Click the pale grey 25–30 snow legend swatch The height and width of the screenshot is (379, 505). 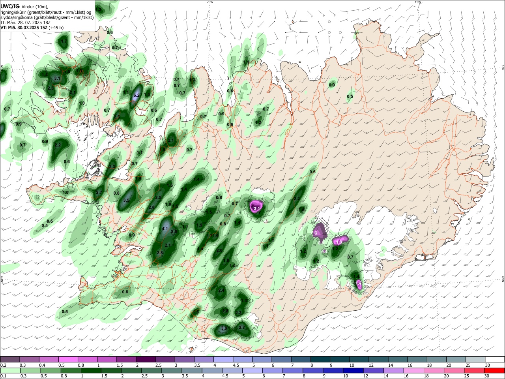[475, 359]
